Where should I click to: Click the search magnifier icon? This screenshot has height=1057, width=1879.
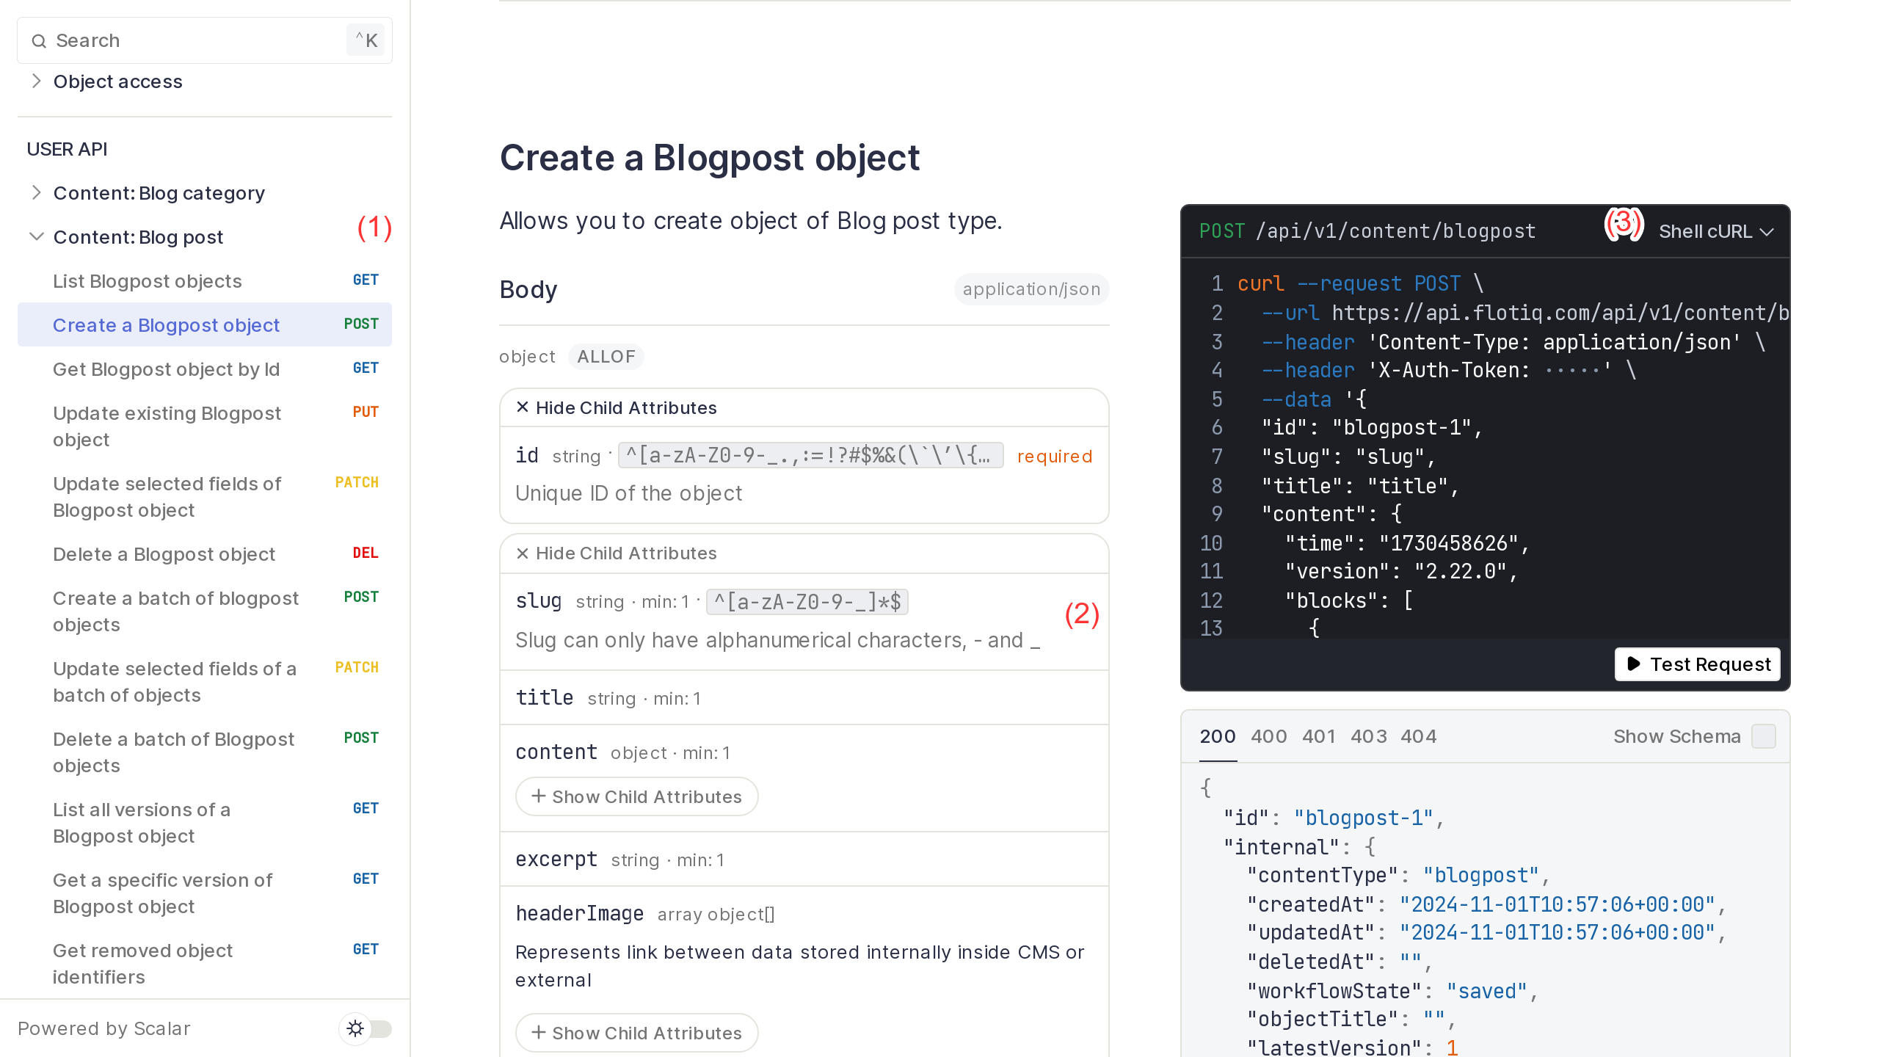coord(40,40)
